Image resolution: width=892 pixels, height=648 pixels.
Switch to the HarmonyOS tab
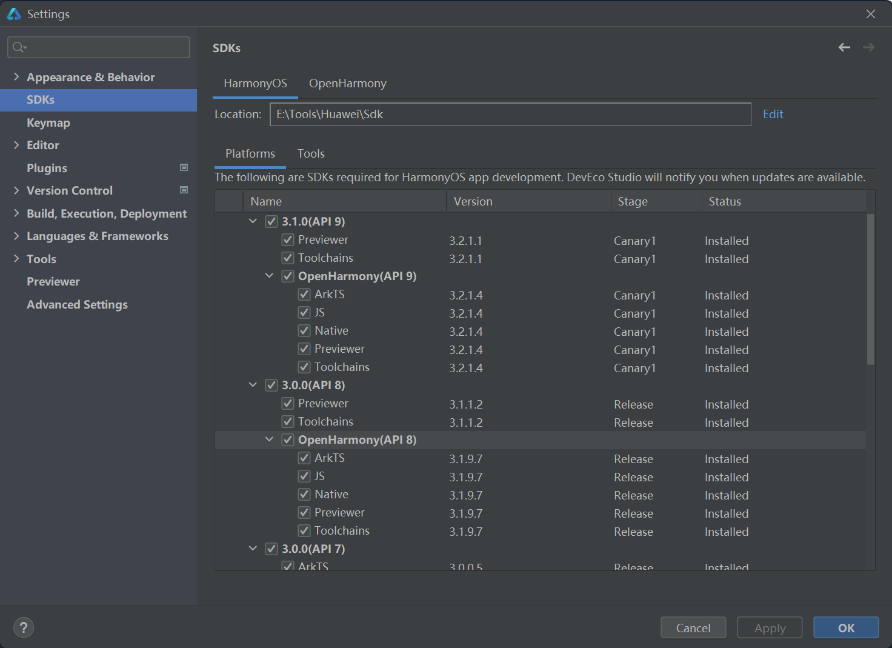coord(255,84)
